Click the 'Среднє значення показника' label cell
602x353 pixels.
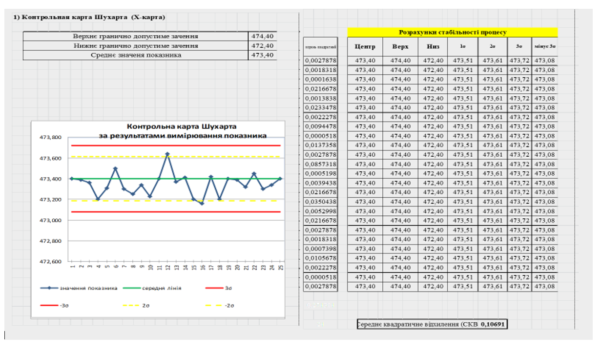[x=135, y=55]
